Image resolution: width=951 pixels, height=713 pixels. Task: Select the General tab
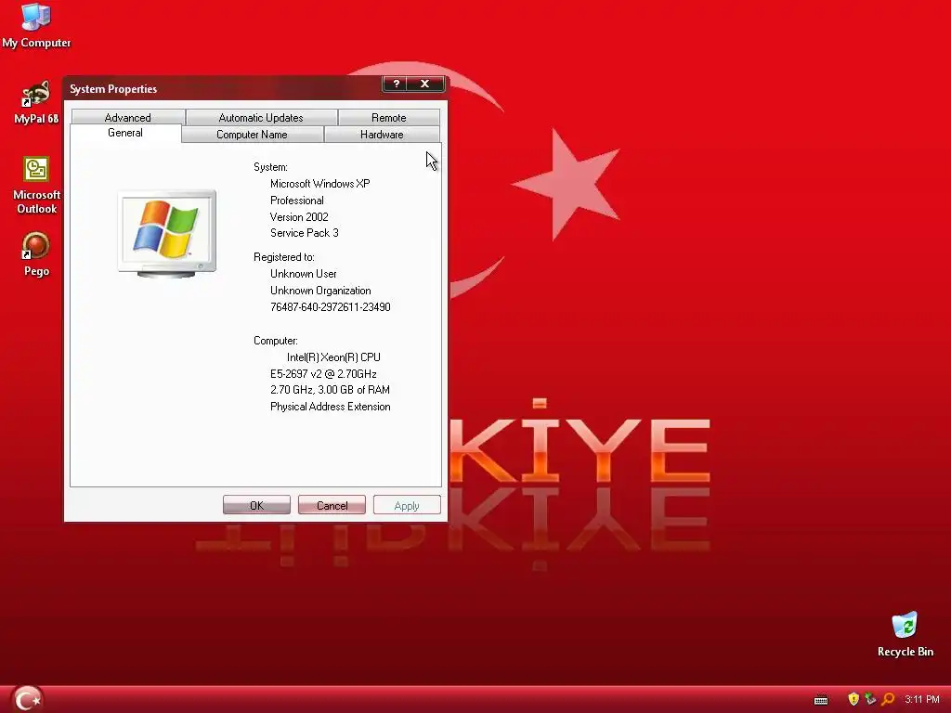click(x=125, y=133)
